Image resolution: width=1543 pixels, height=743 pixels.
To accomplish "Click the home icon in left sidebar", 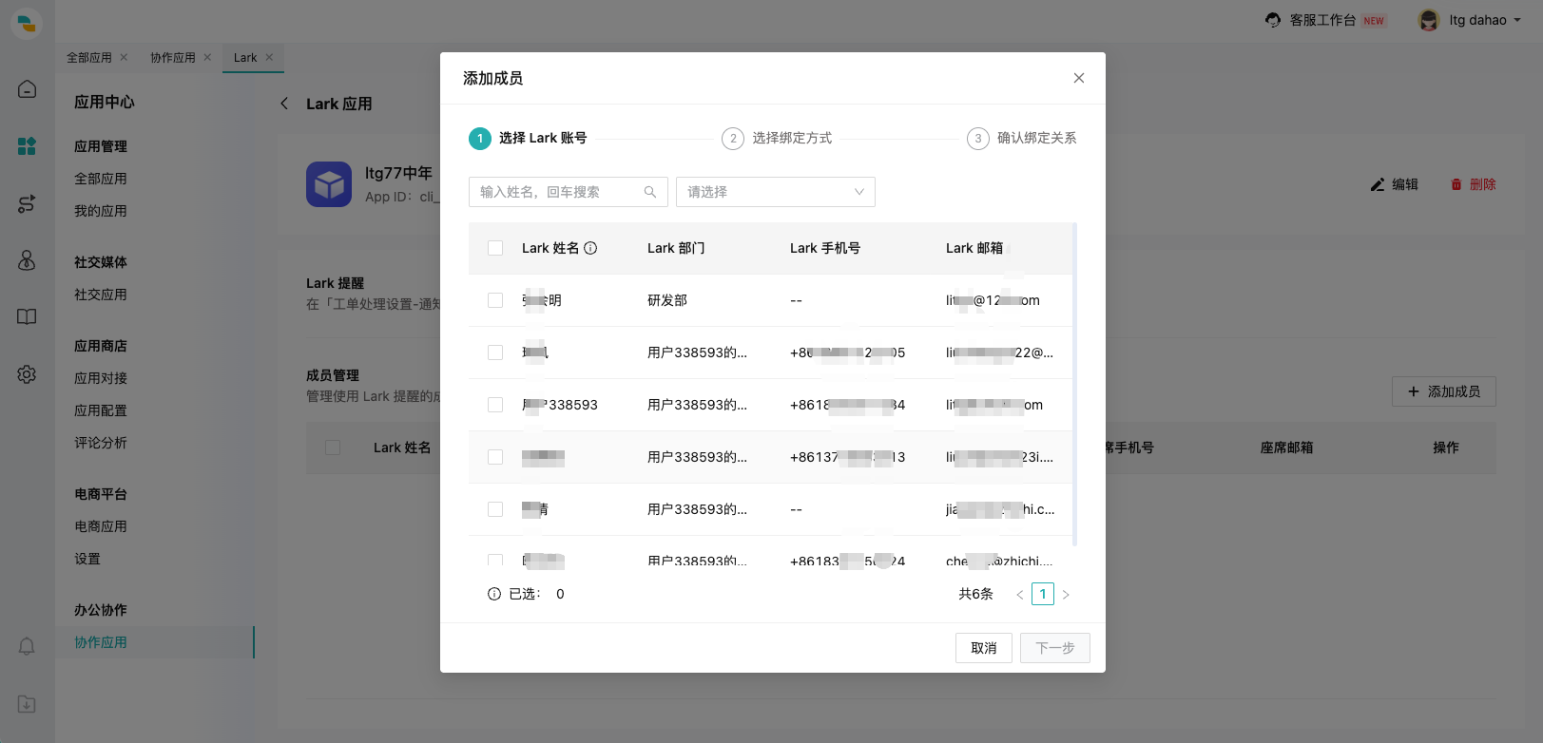I will (27, 89).
